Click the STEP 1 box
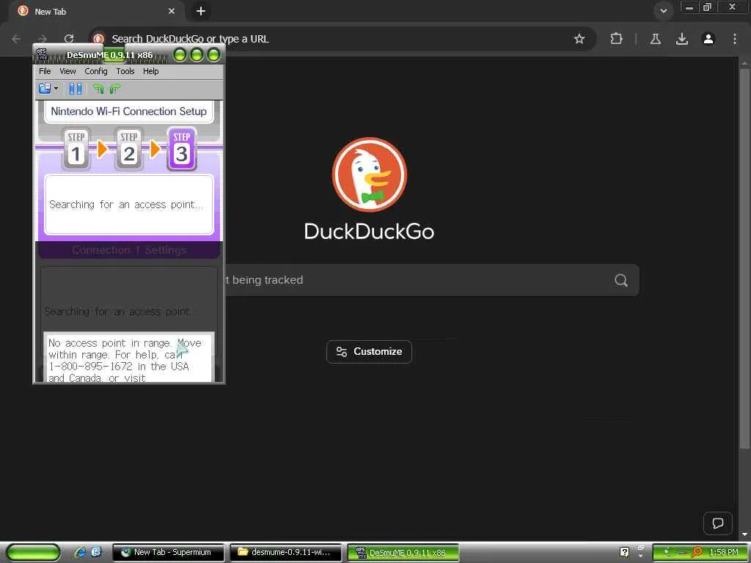751x563 pixels. click(x=76, y=148)
